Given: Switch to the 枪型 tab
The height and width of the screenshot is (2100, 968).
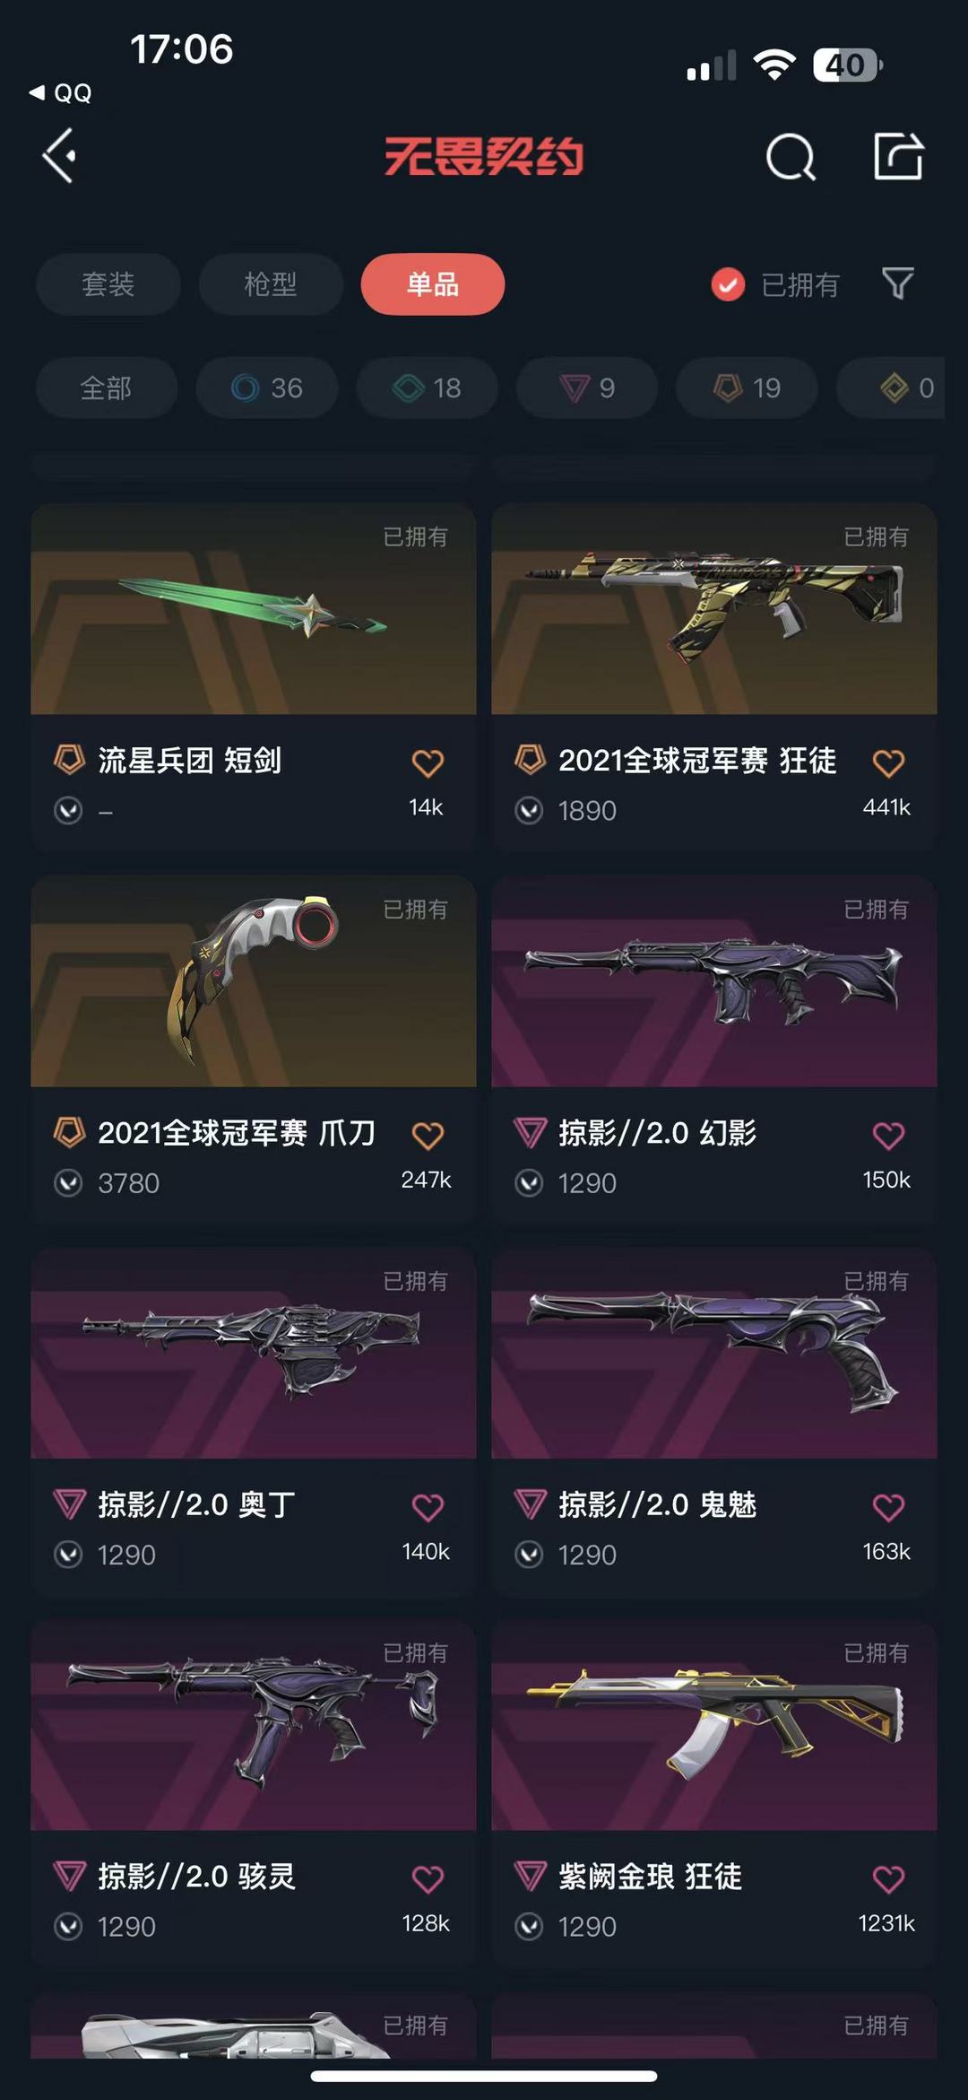Looking at the screenshot, I should tap(271, 284).
